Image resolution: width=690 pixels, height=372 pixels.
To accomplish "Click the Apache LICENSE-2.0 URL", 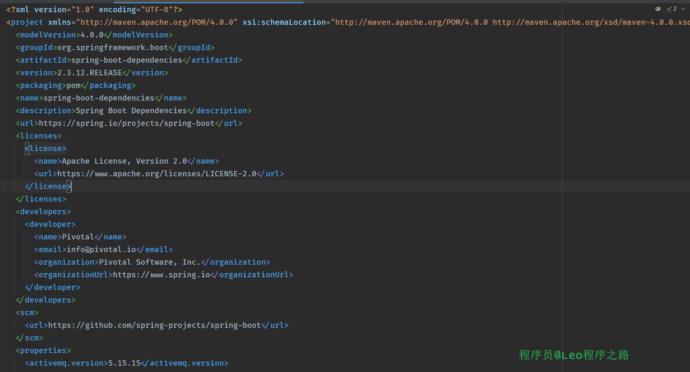I will point(157,174).
